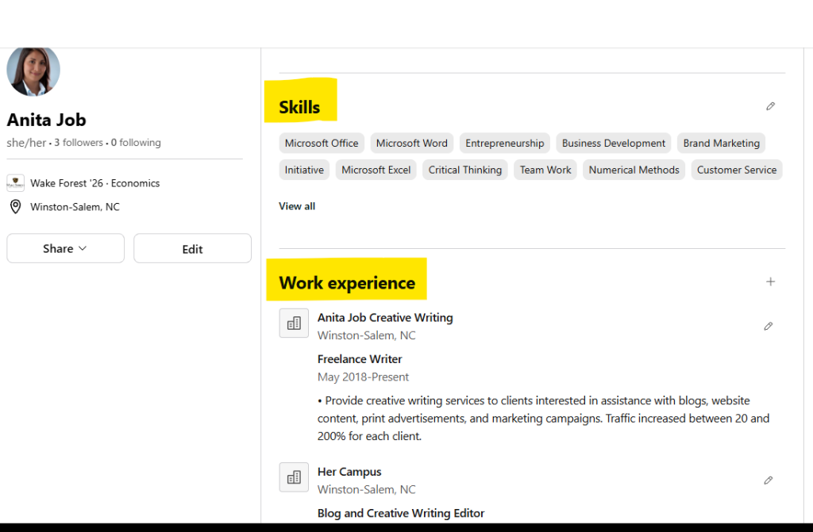Screen dimensions: 813x532
Task: Edit the Anita Job Creative Writing entry
Action: tap(768, 326)
